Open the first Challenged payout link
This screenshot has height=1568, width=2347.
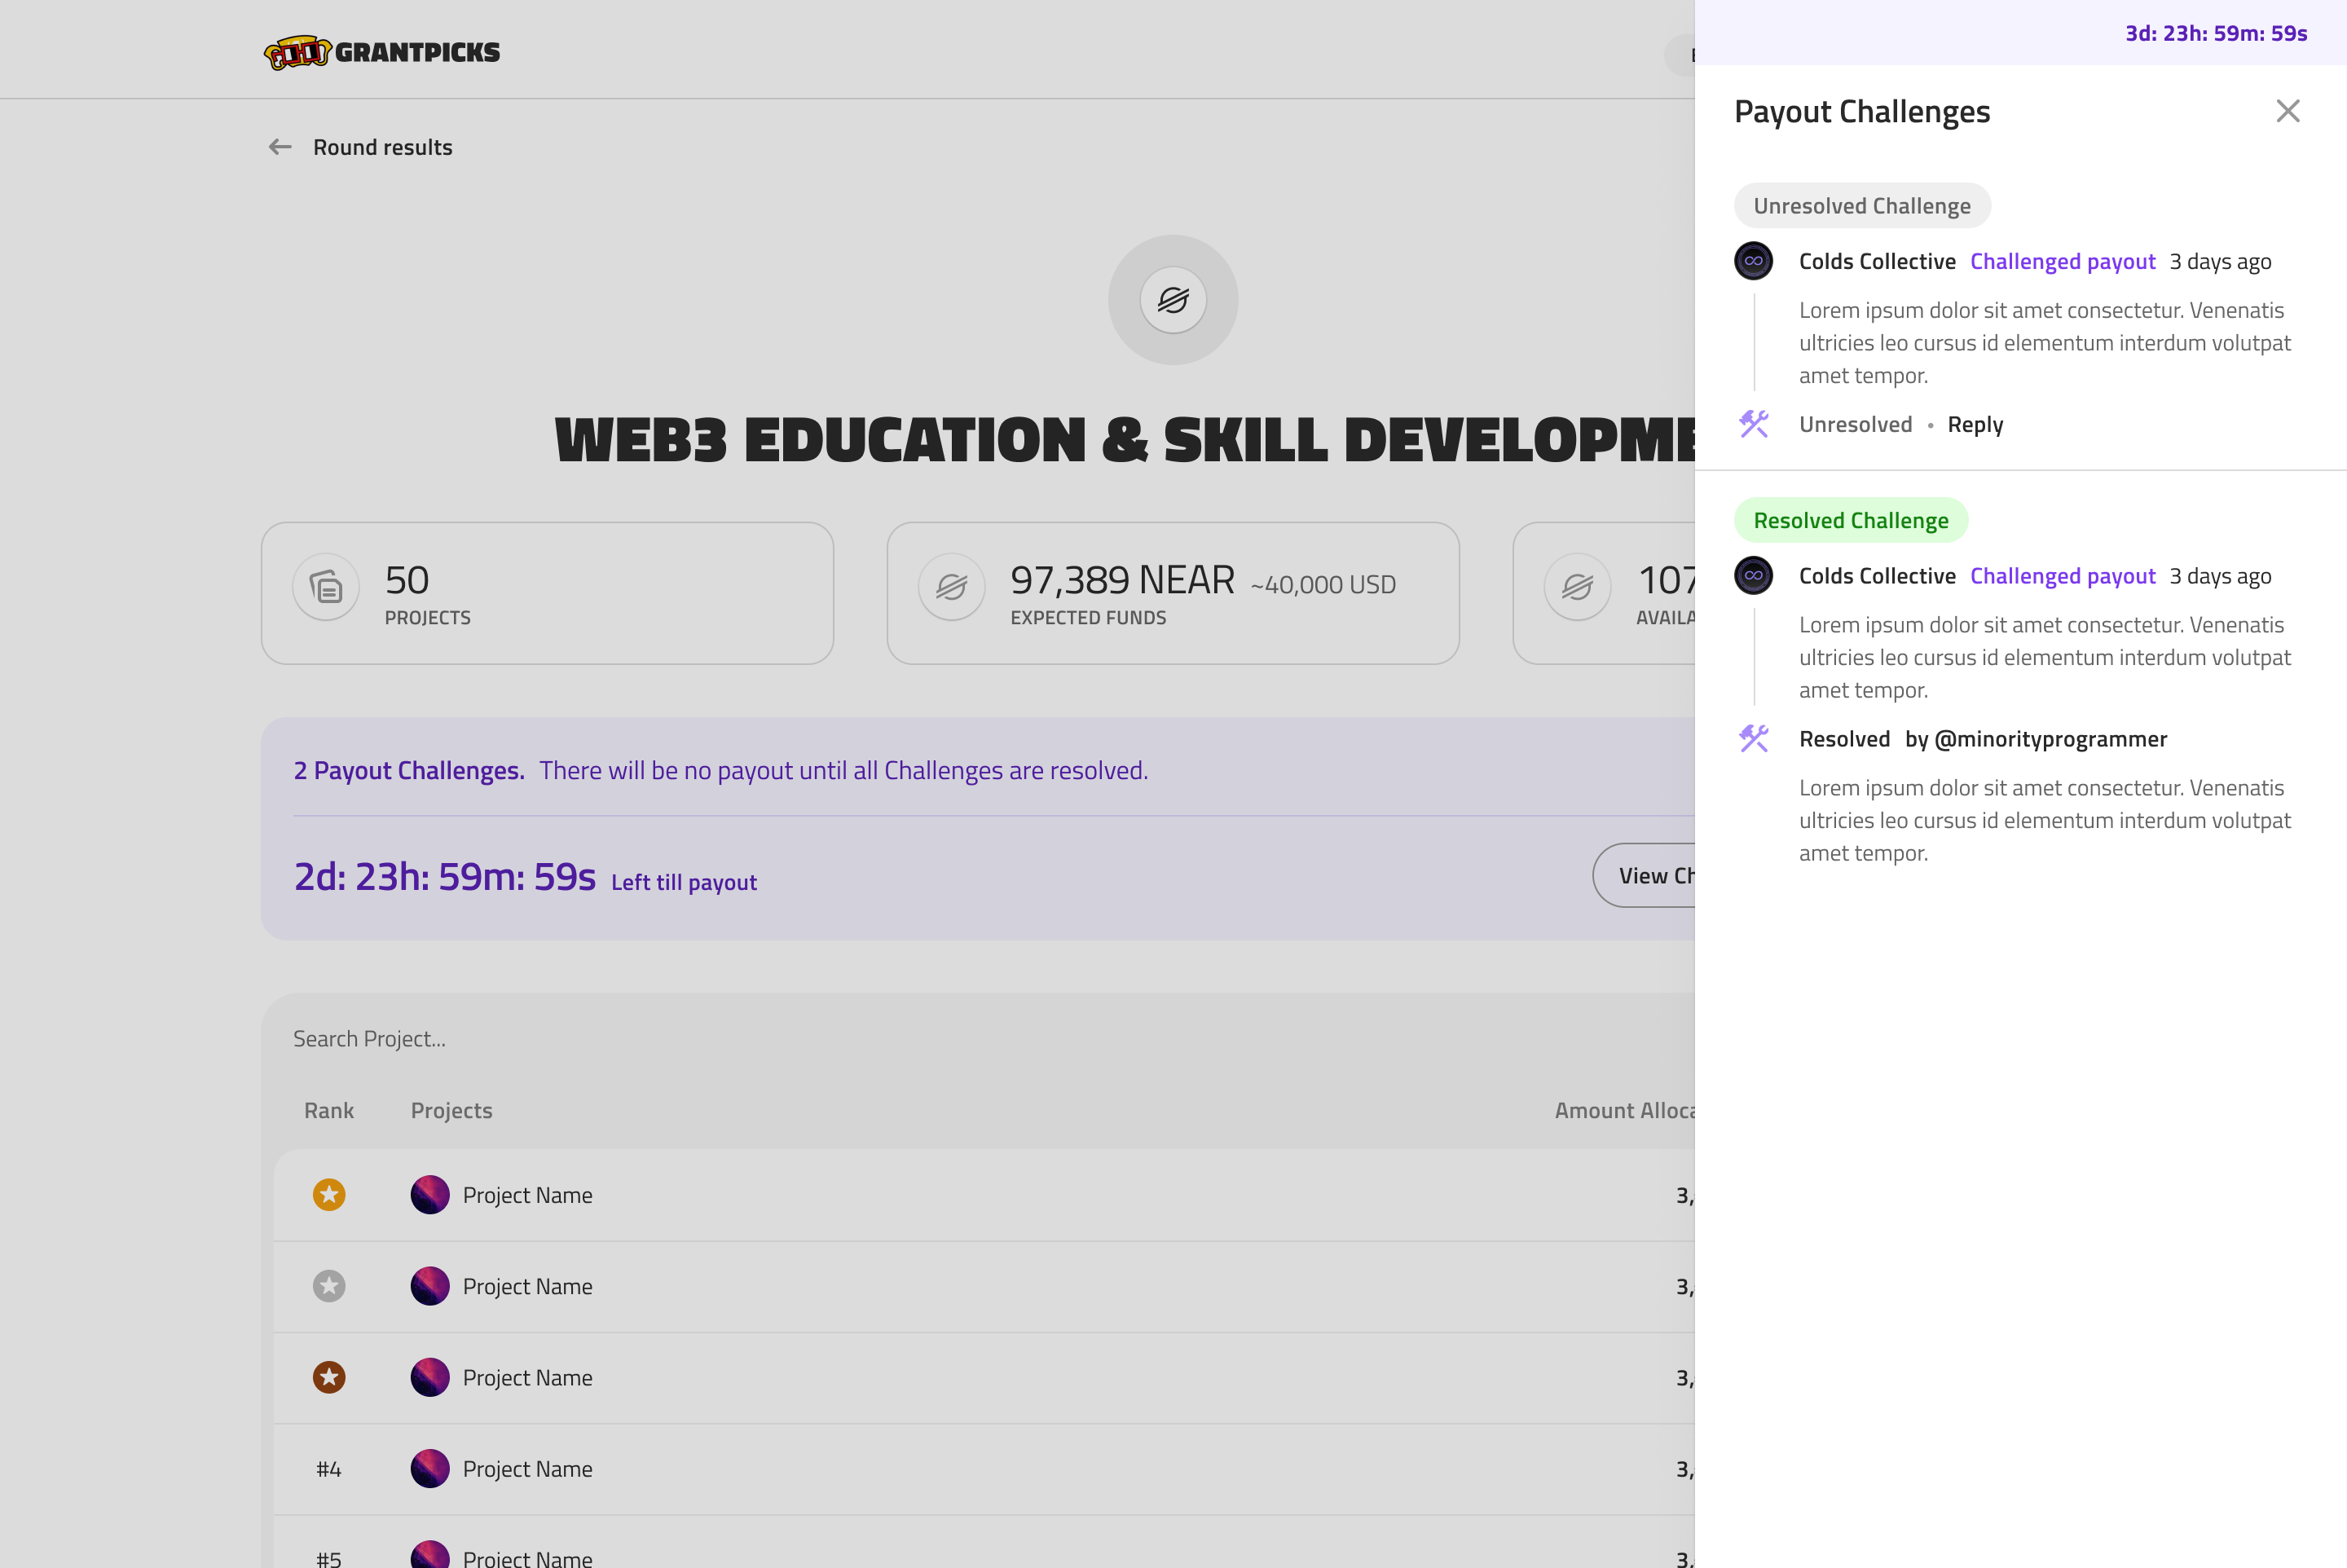click(2062, 261)
